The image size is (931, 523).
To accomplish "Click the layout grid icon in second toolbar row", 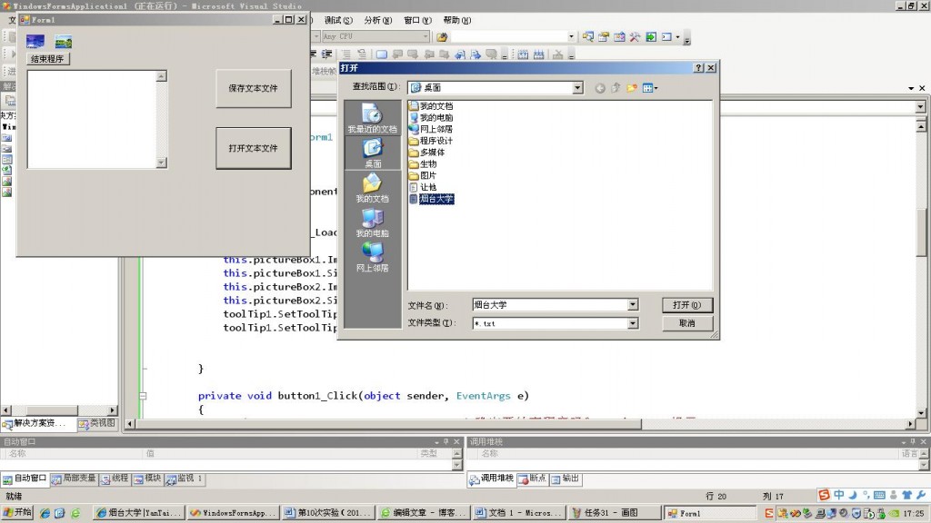I will point(523,54).
